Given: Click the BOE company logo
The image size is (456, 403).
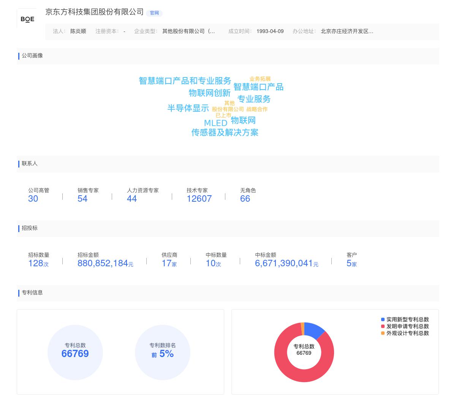Looking at the screenshot, I should 27,19.
